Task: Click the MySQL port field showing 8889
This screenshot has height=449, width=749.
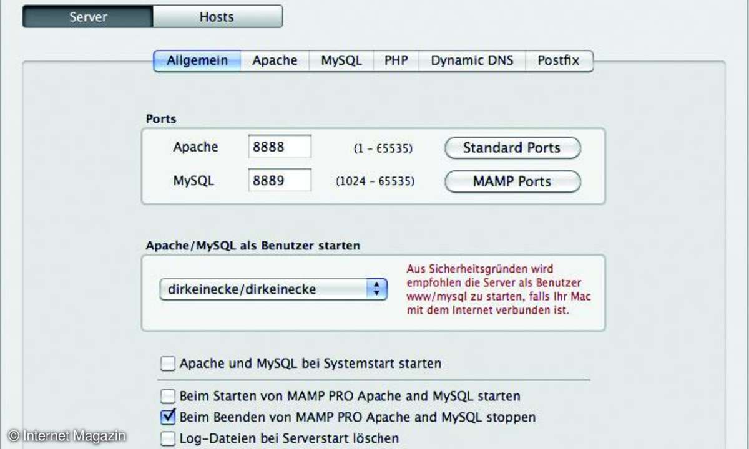Action: coord(280,181)
